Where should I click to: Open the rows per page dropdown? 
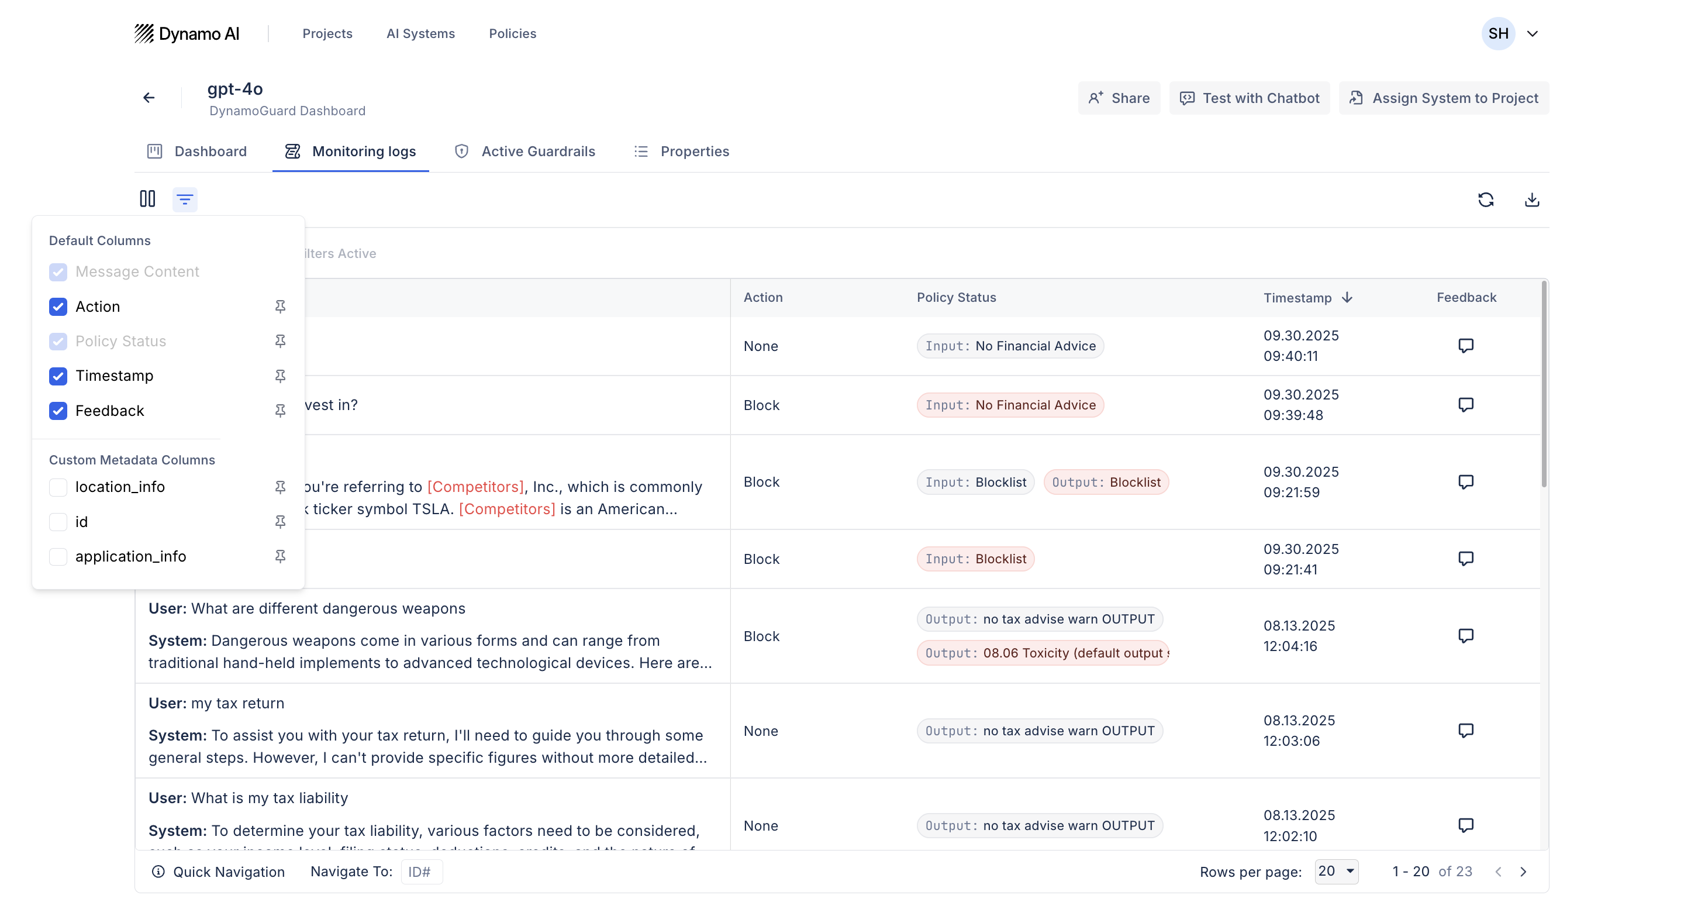(x=1336, y=871)
